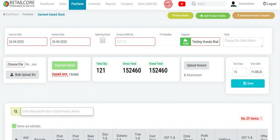Click the Purchase breadcrumb link
The height and width of the screenshot is (140, 280).
click(28, 14)
